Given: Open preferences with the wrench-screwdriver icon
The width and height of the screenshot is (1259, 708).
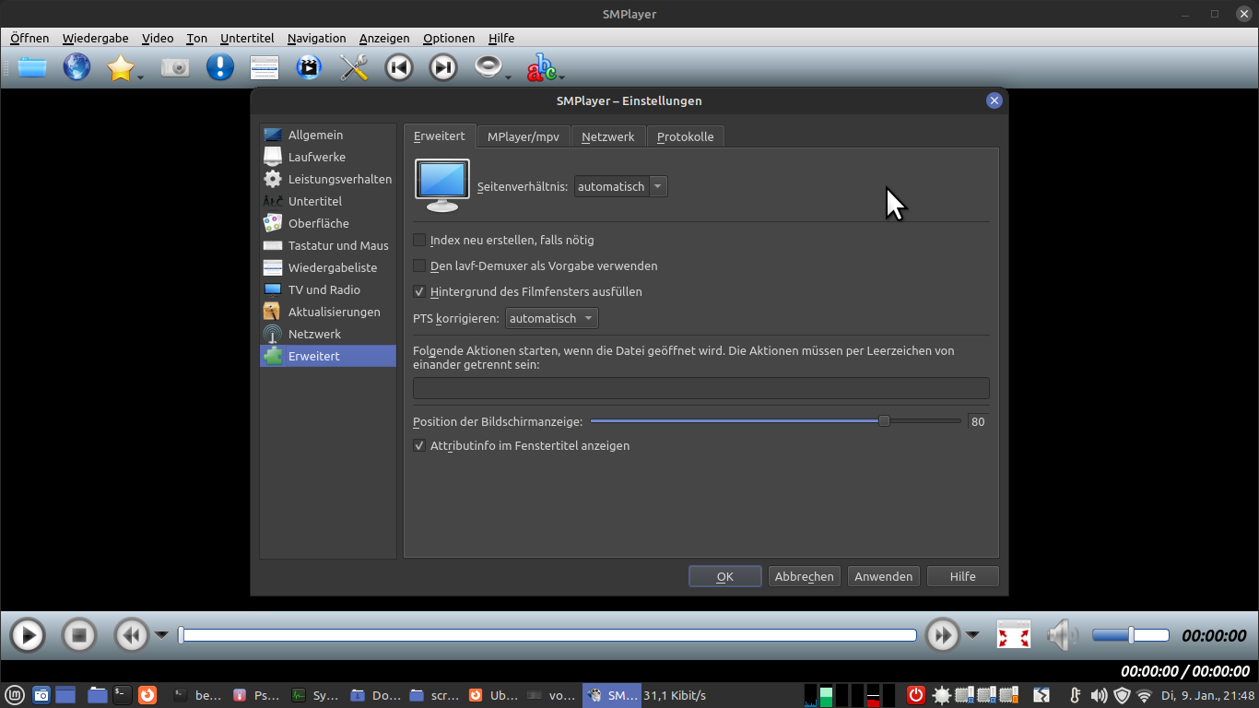Looking at the screenshot, I should tap(354, 67).
